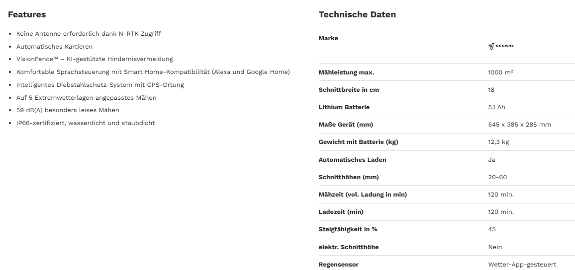The height and width of the screenshot is (270, 575).
Task: Click the Schnitthöhen (mm) label
Action: click(x=349, y=177)
